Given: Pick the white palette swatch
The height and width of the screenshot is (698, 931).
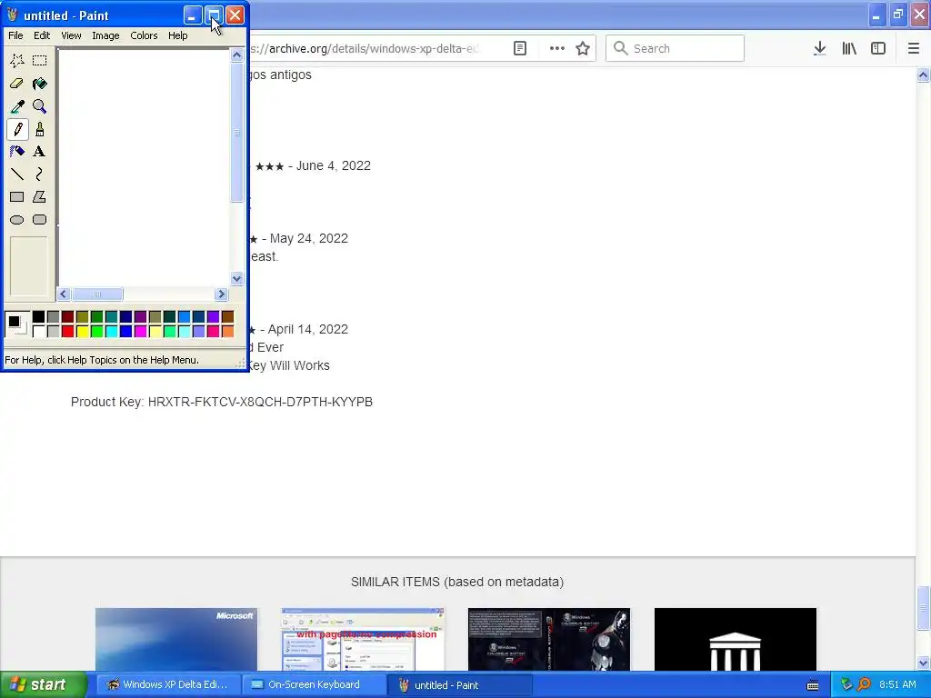Looking at the screenshot, I should (x=38, y=331).
